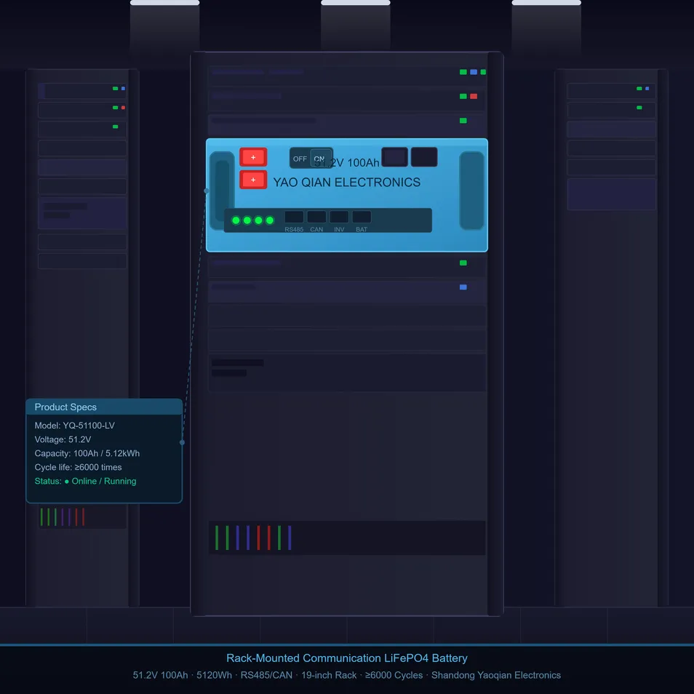
Task: Select the RS485 communication port
Action: [294, 217]
